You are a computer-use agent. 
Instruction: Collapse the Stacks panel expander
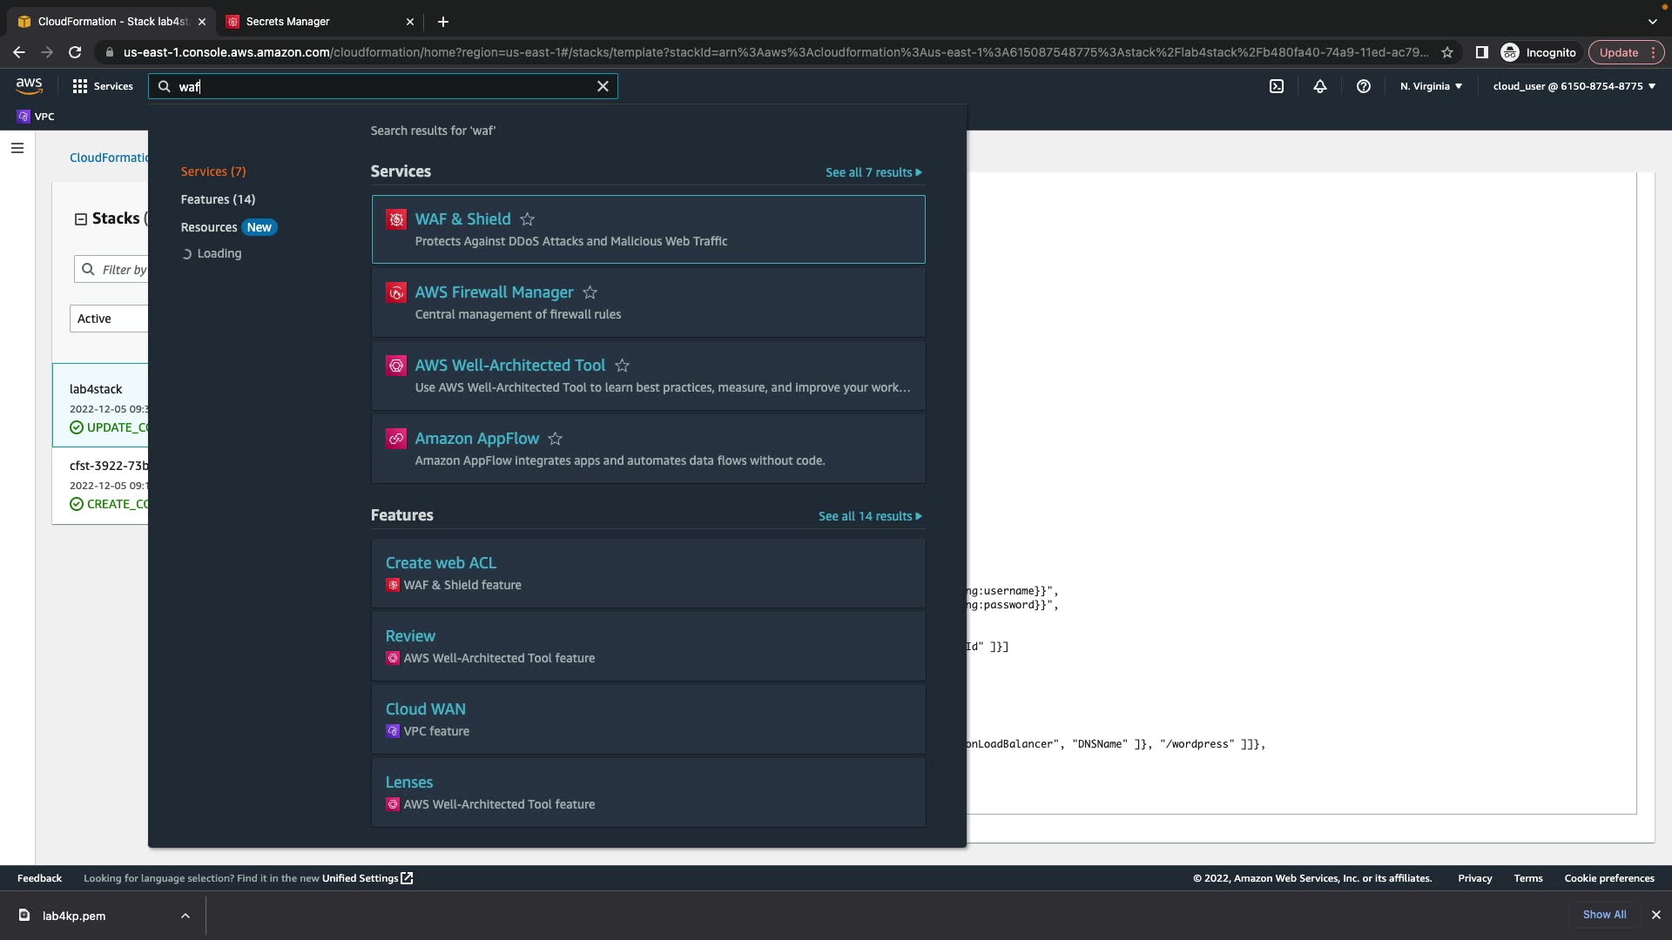(x=81, y=219)
